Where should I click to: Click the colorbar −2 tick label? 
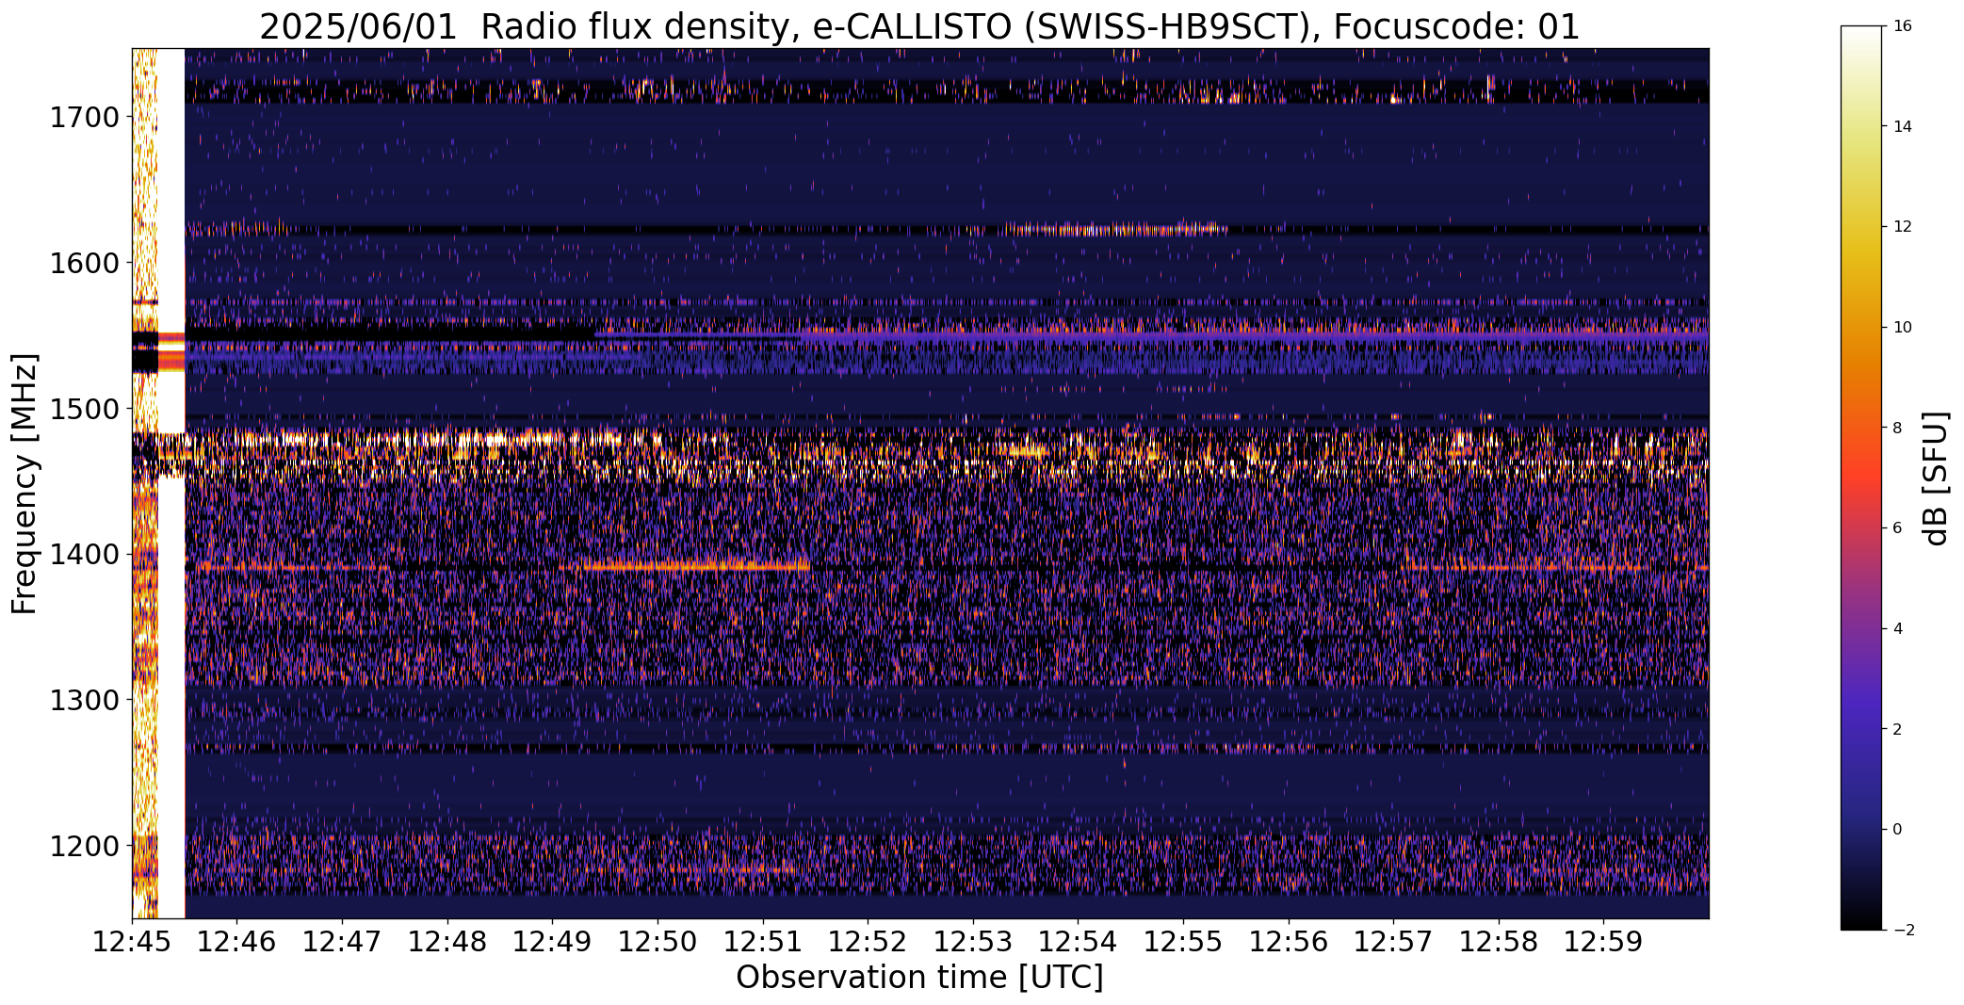[1902, 931]
